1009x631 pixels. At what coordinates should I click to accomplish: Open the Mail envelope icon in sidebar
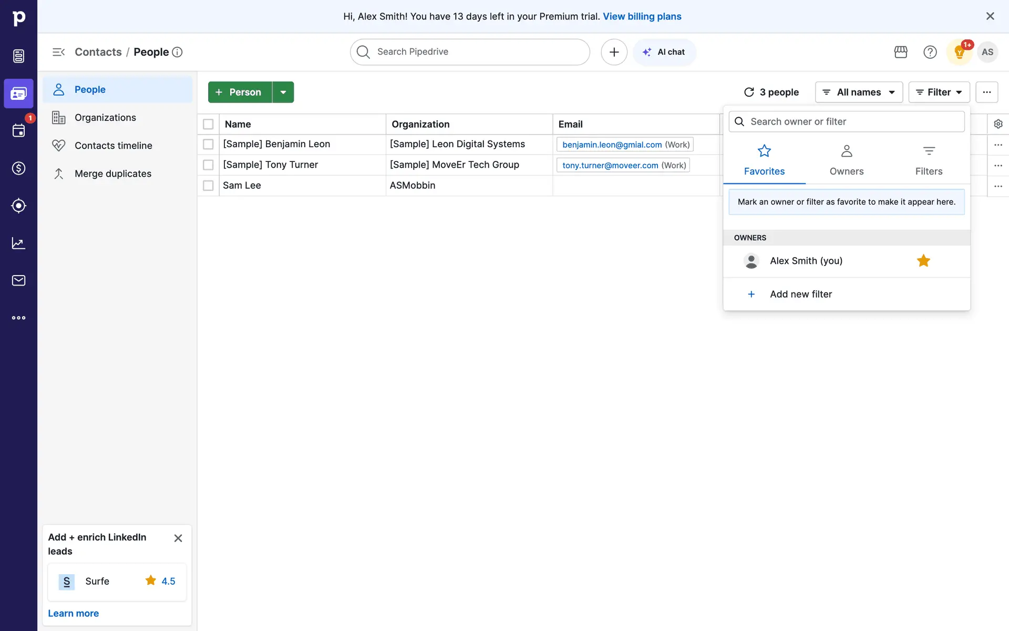pyautogui.click(x=18, y=280)
